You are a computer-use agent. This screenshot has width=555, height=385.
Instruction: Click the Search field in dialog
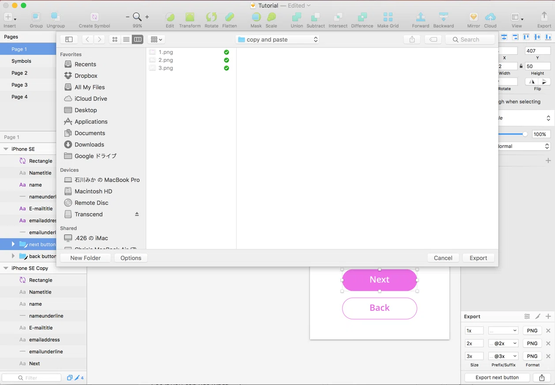pos(470,39)
